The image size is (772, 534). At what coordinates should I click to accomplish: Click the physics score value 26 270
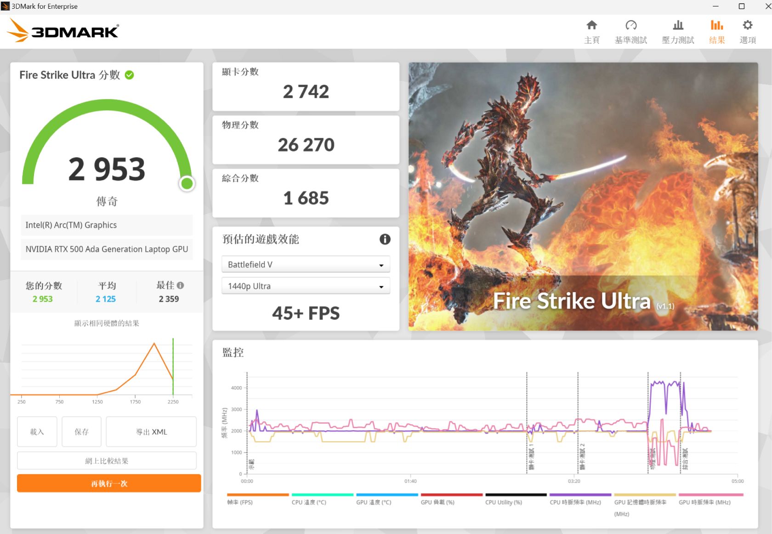point(306,145)
